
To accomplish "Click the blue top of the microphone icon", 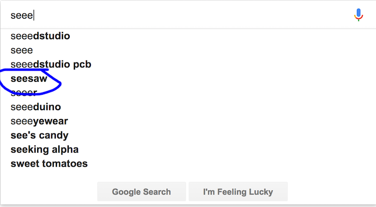I will pyautogui.click(x=358, y=12).
